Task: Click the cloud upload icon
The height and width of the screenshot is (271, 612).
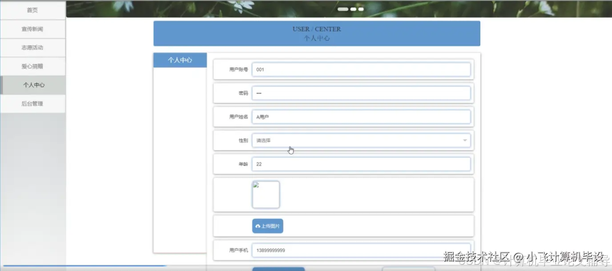Action: click(x=258, y=226)
